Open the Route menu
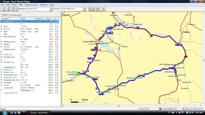205x115 pixels. pyautogui.click(x=14, y=5)
